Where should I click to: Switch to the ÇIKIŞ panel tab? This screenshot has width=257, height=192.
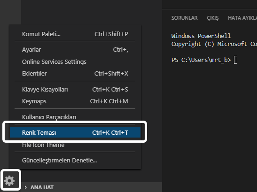click(x=213, y=18)
